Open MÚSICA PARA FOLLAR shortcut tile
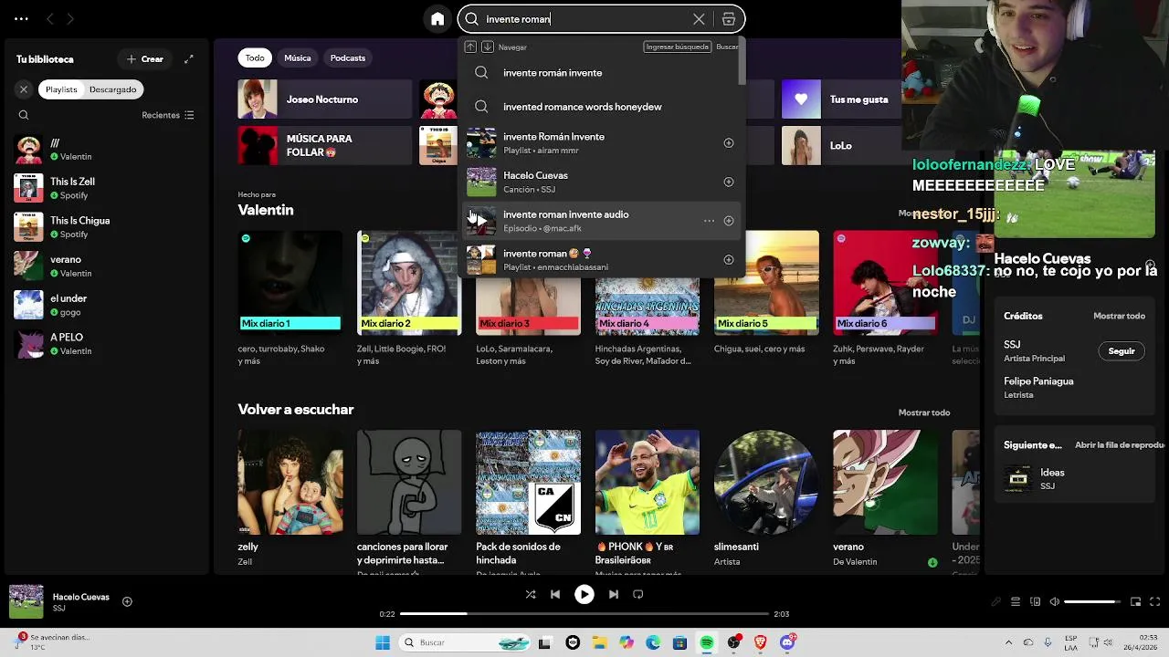1169x657 pixels. point(325,145)
